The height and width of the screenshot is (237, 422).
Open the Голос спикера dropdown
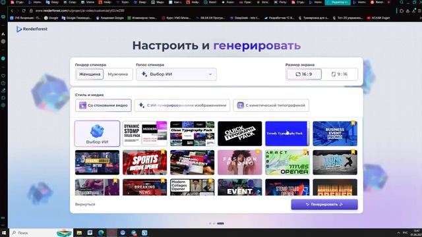[176, 74]
